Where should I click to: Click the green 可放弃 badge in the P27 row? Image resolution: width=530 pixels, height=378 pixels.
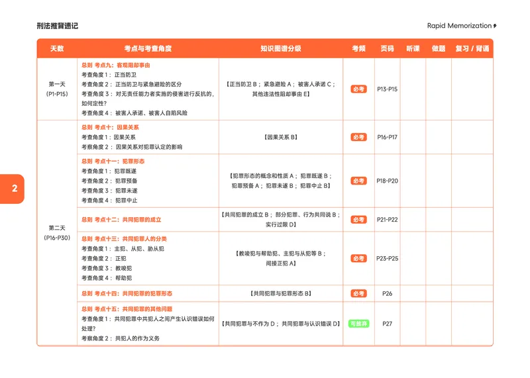pyautogui.click(x=358, y=324)
